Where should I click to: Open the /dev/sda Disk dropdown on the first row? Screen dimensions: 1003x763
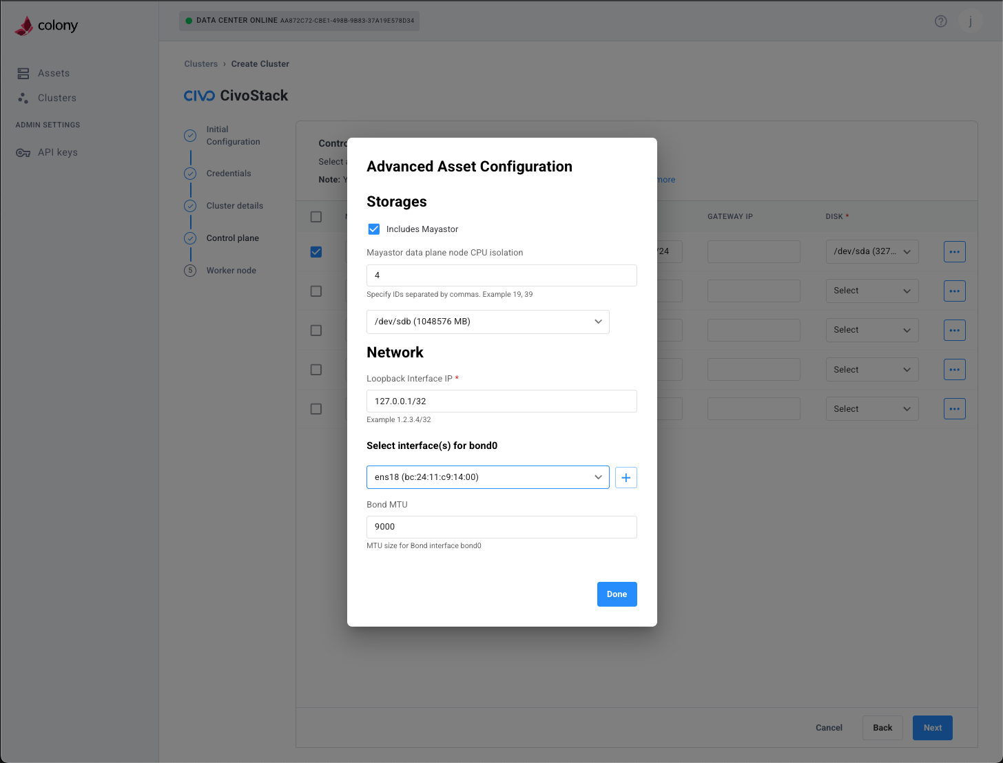coord(872,251)
